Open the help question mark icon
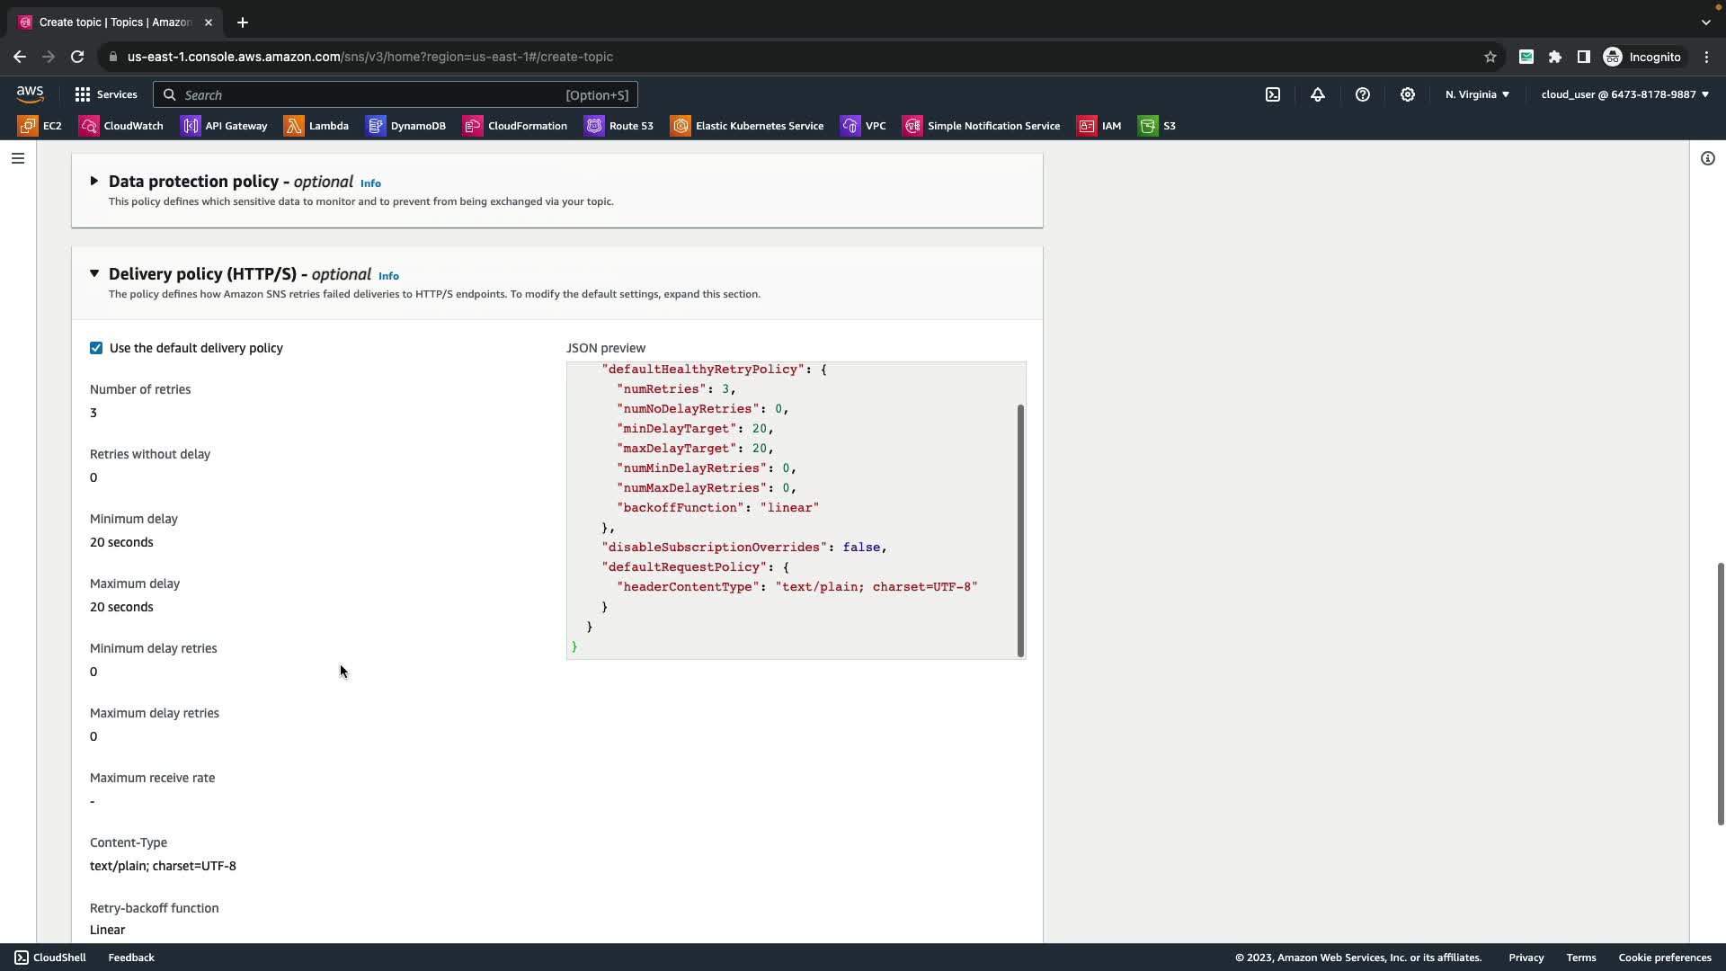Viewport: 1726px width, 971px height. 1363,94
